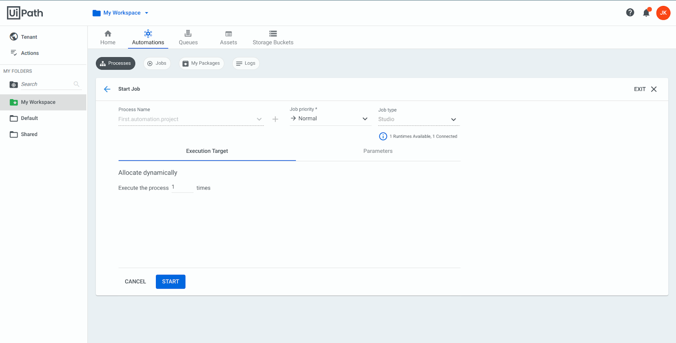676x343 pixels.
Task: Select the Logs pill
Action: pos(246,63)
